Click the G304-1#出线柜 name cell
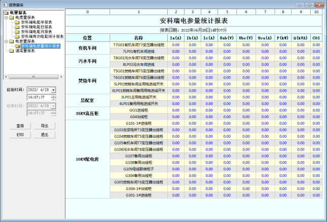 tap(139, 189)
